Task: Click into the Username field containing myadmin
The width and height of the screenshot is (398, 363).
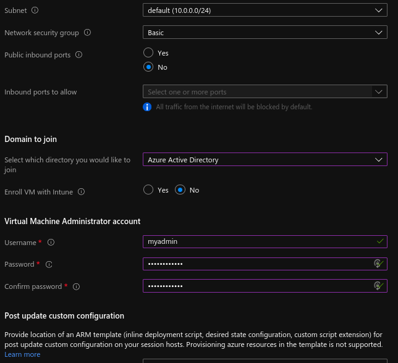Action: [x=265, y=242]
